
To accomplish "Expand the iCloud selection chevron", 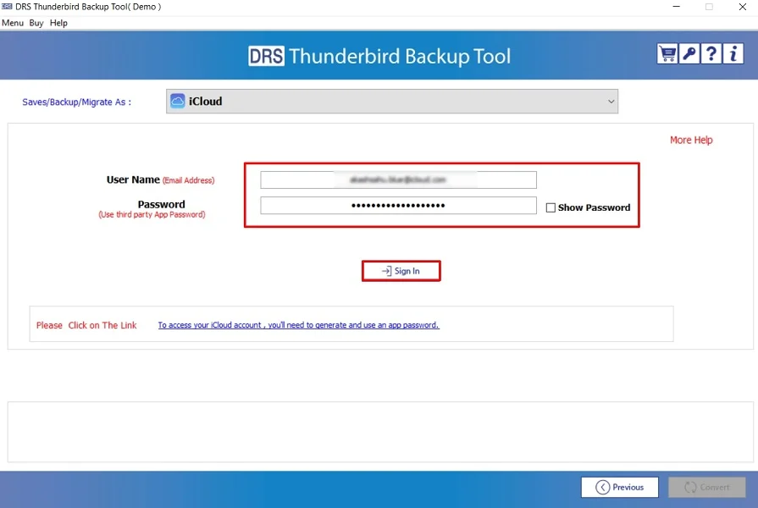I will pos(611,101).
